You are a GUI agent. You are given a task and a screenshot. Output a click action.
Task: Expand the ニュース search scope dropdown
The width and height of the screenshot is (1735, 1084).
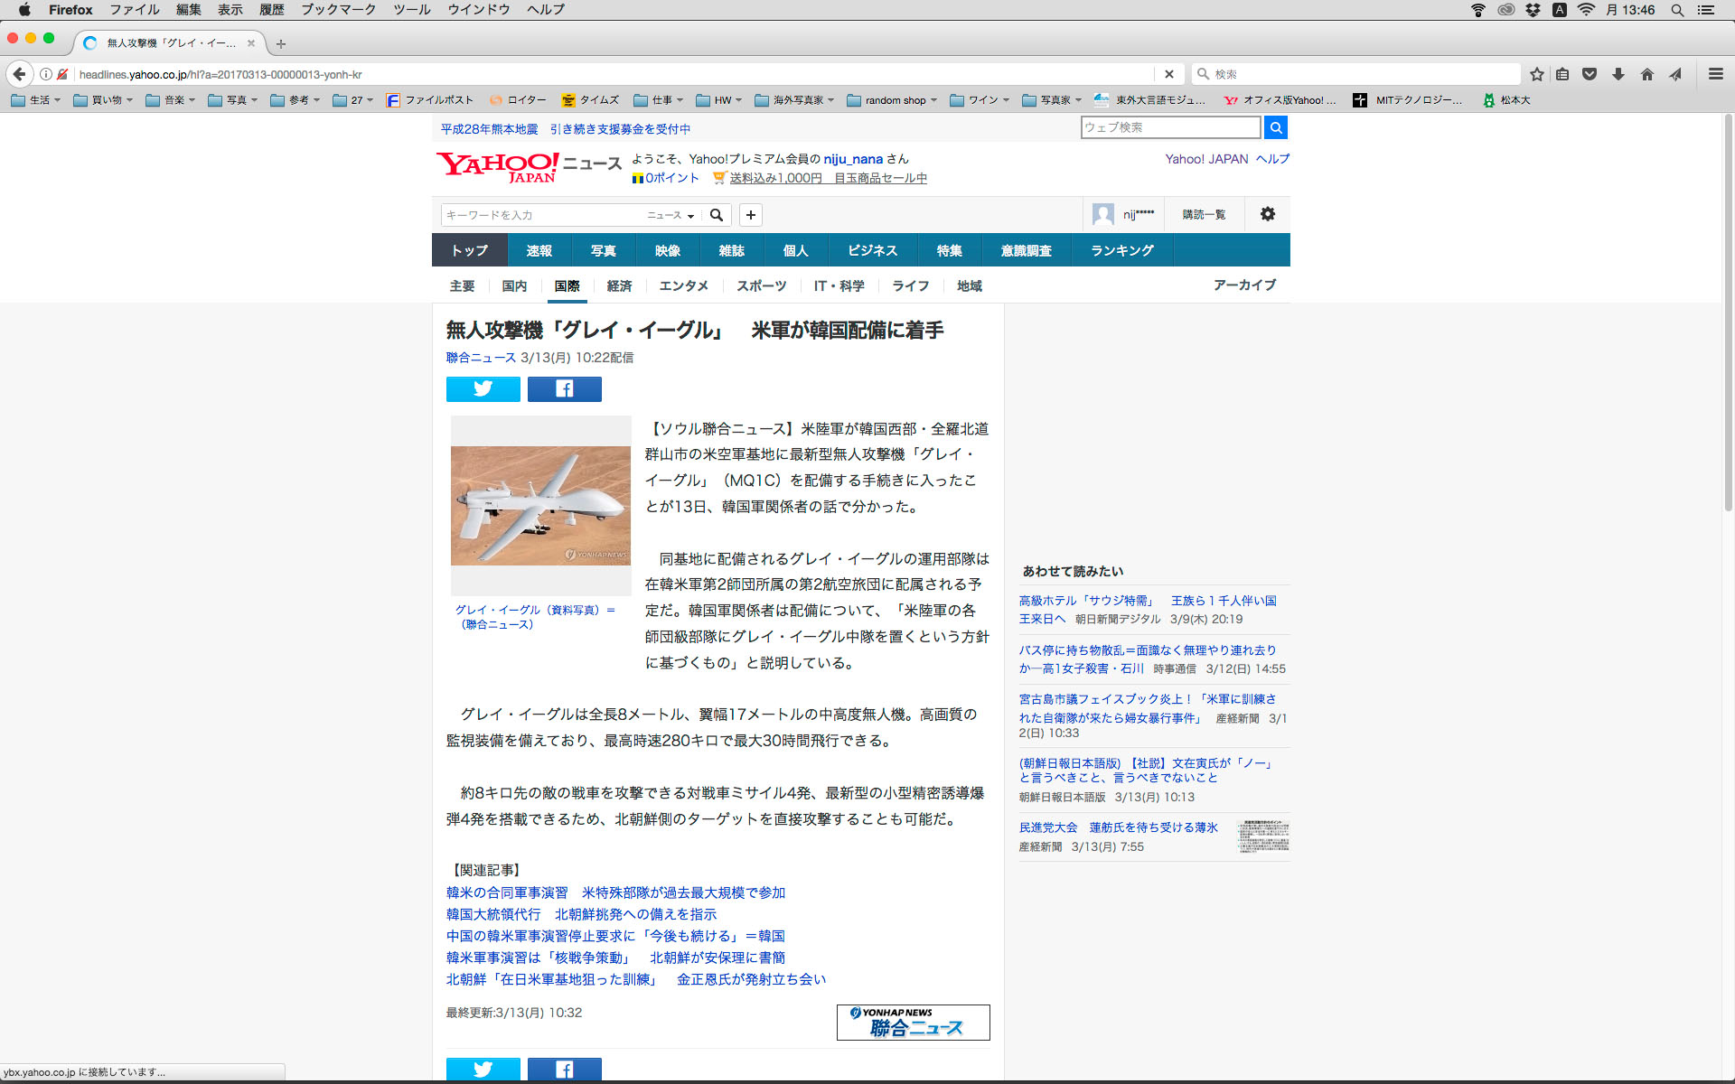click(671, 215)
